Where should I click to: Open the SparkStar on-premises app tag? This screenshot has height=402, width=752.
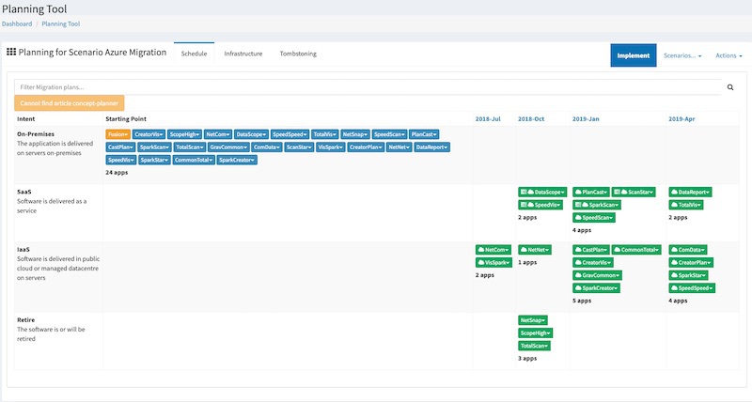pyautogui.click(x=154, y=160)
